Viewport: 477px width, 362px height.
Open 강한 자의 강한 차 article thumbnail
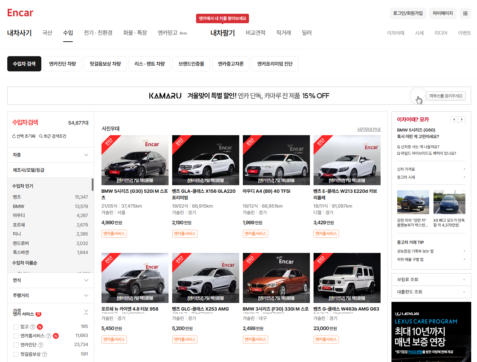(x=413, y=202)
